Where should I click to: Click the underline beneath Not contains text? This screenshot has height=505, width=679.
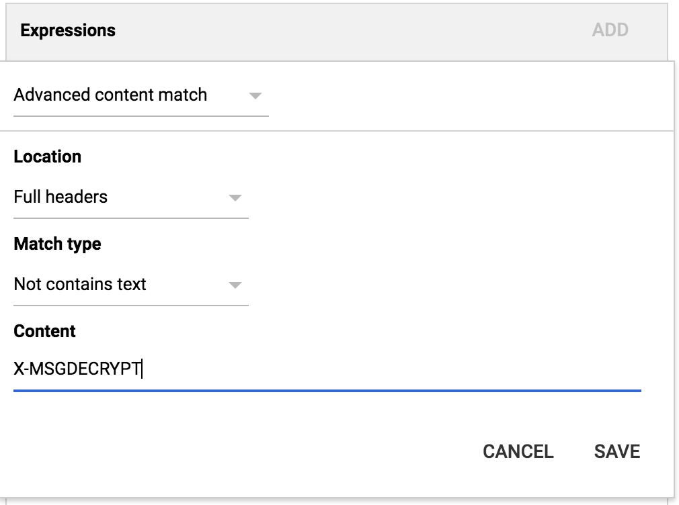coord(130,305)
